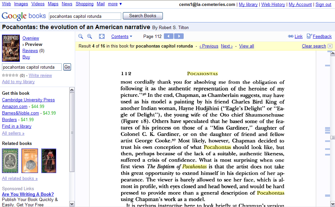Go to next page arrow button
The height and width of the screenshot is (207, 335).
coord(179,36)
